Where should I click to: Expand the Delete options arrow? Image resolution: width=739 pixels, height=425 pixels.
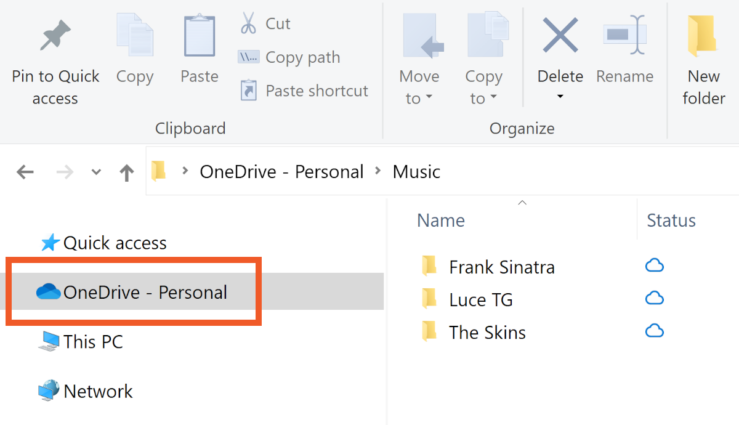(560, 97)
